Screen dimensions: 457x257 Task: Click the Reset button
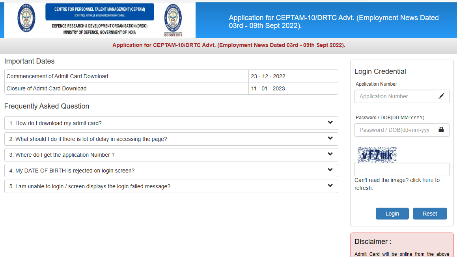(x=430, y=213)
